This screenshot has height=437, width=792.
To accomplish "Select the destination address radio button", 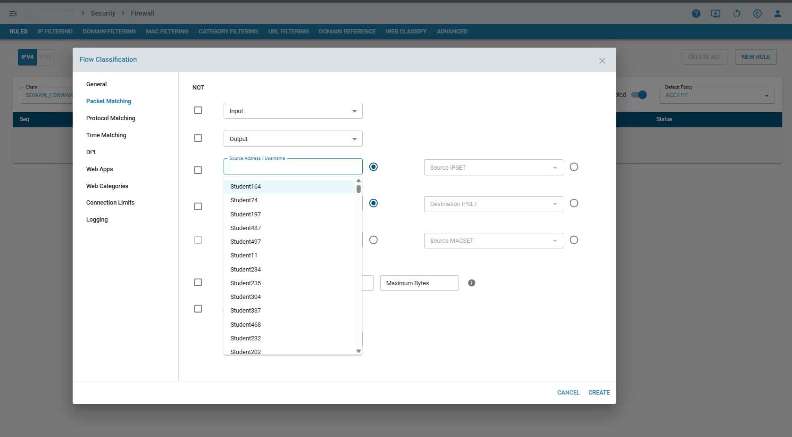I will pyautogui.click(x=374, y=203).
